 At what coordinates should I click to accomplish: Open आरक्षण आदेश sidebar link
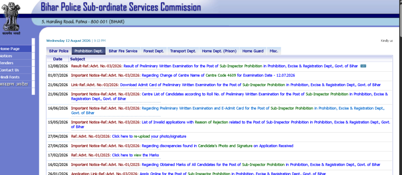16,84
